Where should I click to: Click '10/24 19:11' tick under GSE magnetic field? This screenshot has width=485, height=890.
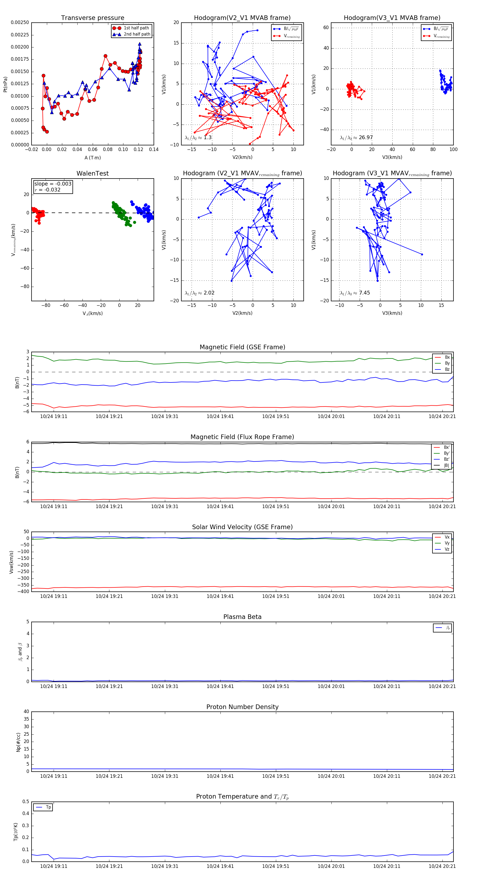pyautogui.click(x=54, y=416)
